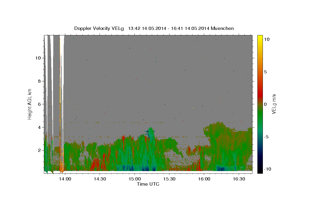Click the top colorbar tick label 10

click(266, 39)
